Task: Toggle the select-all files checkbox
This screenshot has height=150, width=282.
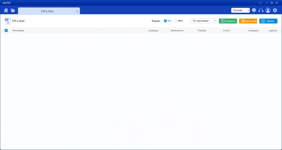Action: 6,30
